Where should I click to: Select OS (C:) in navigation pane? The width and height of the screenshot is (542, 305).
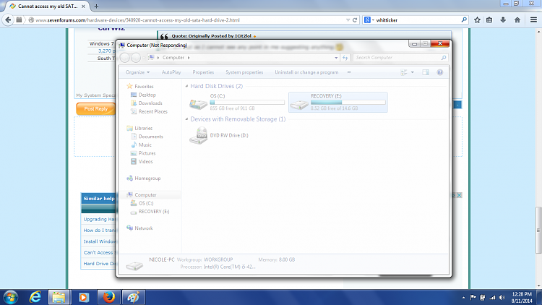(x=146, y=203)
